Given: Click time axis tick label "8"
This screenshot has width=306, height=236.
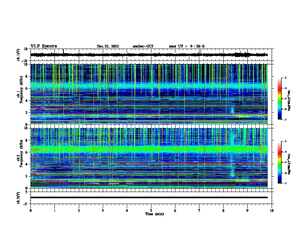Looking at the screenshot, I should 223,211.
